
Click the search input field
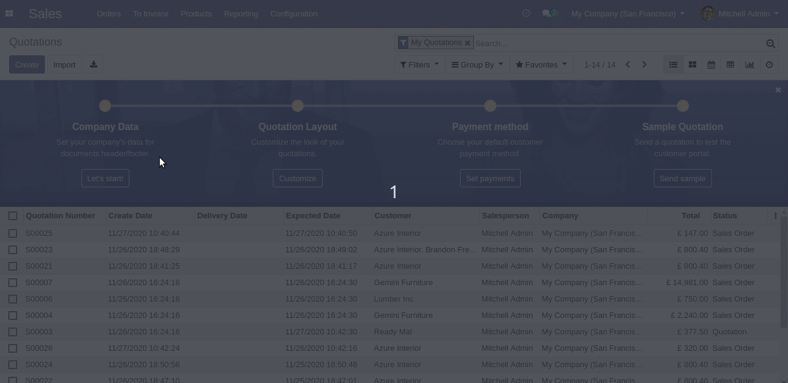tap(618, 43)
